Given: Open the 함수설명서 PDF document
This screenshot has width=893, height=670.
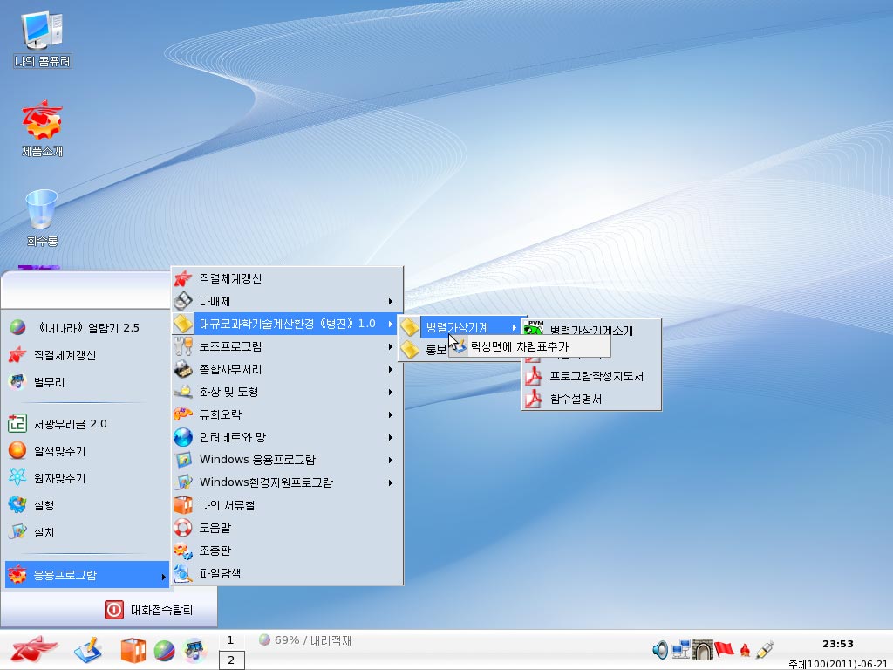Looking at the screenshot, I should (591, 399).
